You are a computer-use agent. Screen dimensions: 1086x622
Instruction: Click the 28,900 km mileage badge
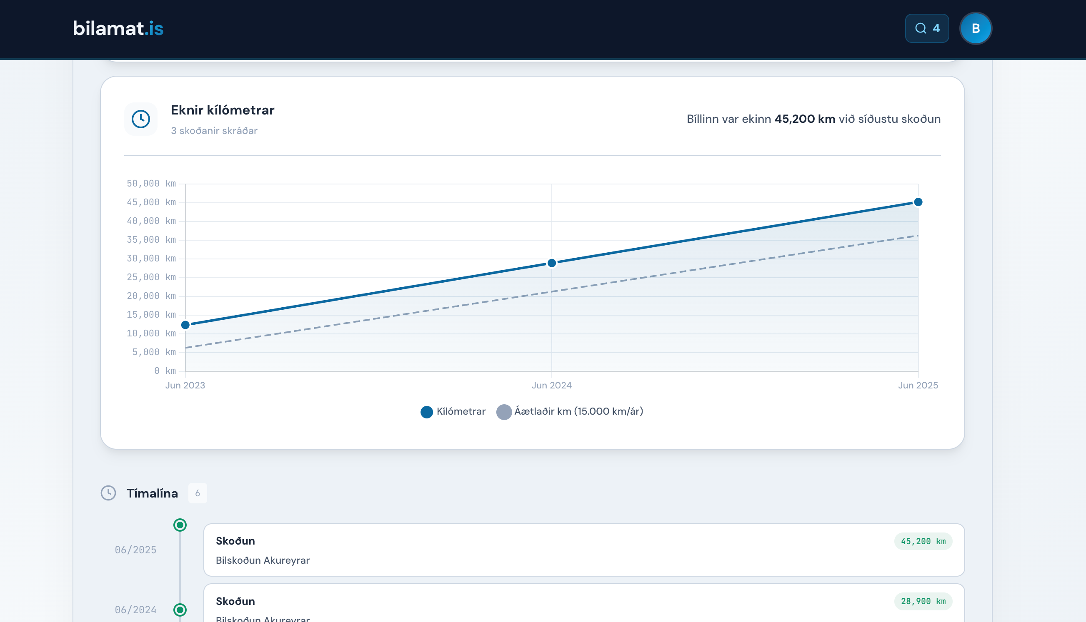coord(923,602)
